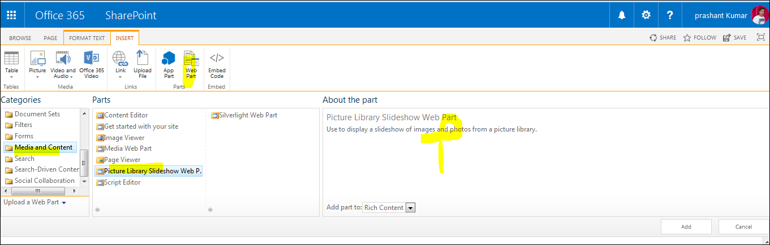This screenshot has width=770, height=245.
Task: Open the Office 365 app launcher grid
Action: click(x=11, y=15)
